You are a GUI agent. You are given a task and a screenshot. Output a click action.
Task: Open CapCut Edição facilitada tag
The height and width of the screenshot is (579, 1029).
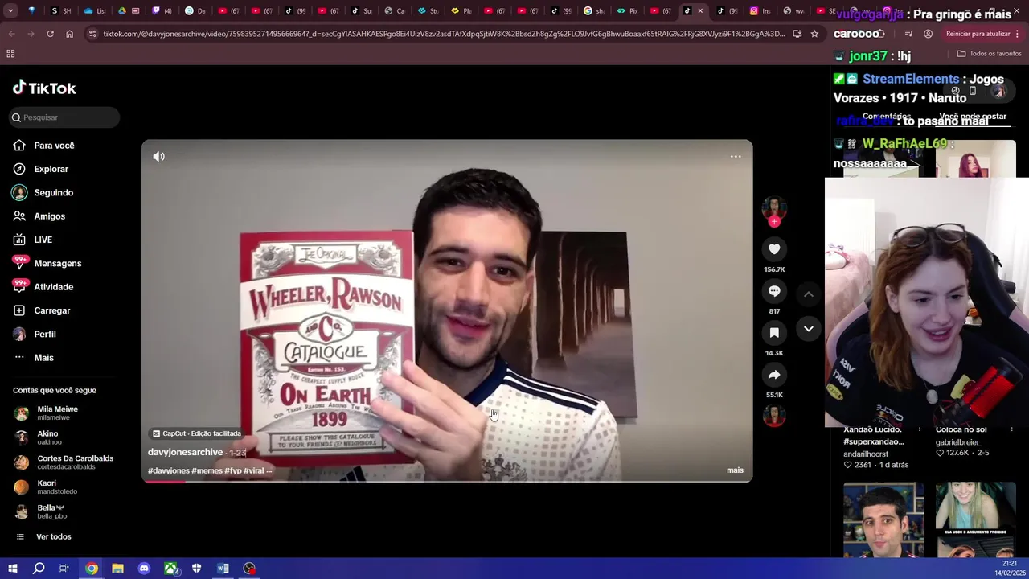tap(197, 433)
